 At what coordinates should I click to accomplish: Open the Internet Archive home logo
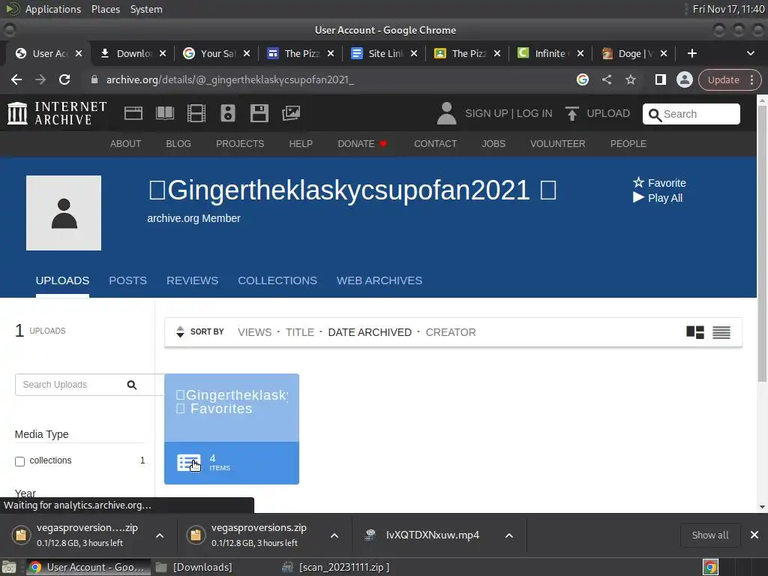point(57,113)
